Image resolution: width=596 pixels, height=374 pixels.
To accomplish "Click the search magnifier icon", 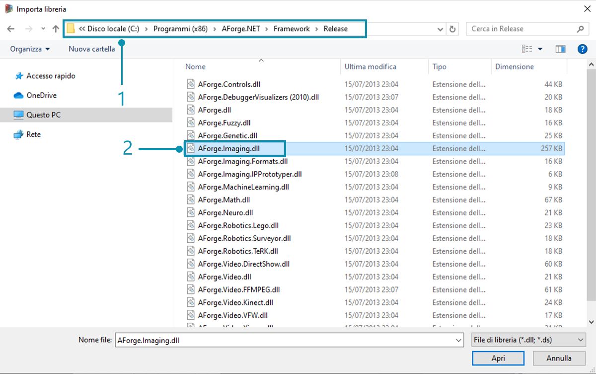I will coord(580,29).
